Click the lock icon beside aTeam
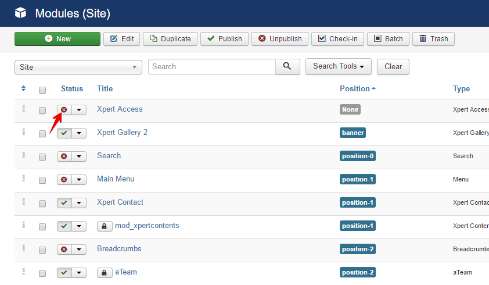 pos(105,272)
